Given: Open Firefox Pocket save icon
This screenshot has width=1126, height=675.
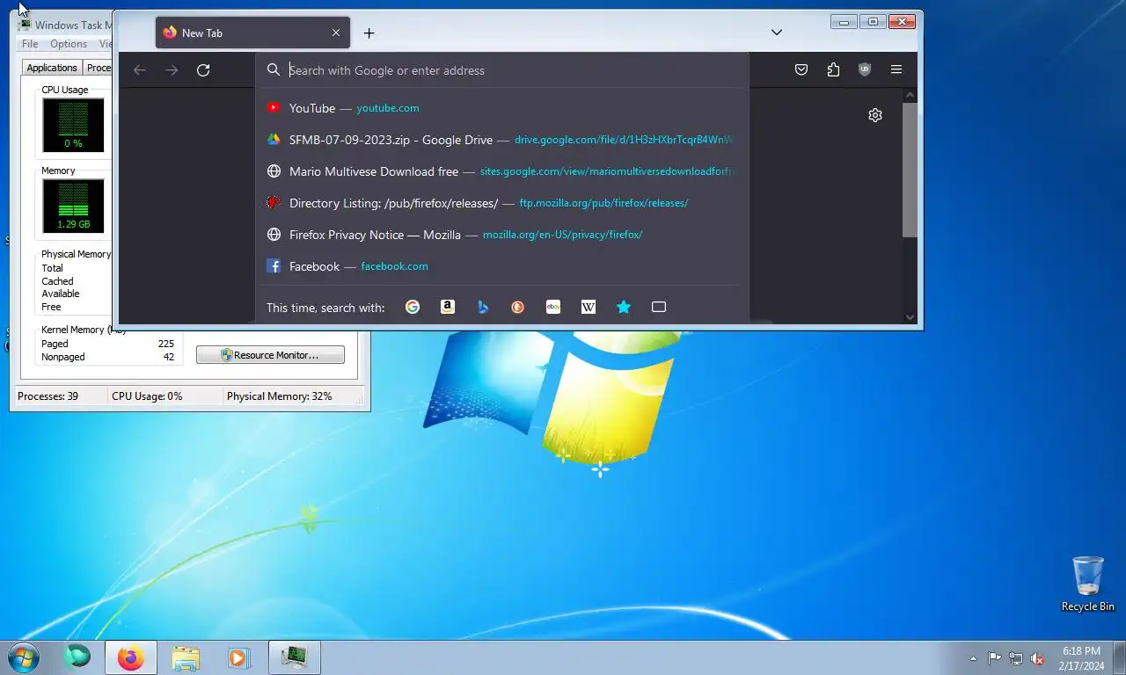Looking at the screenshot, I should (801, 69).
